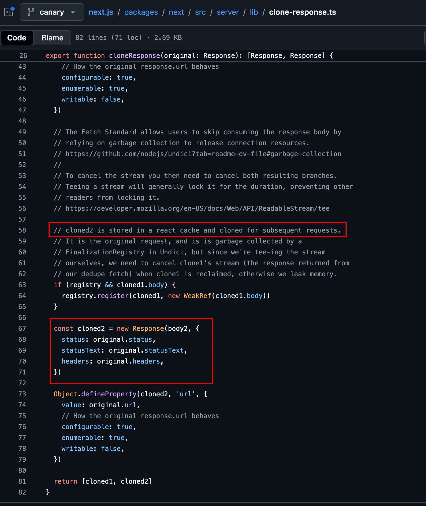Open the packages folder in breadcrumb
The image size is (426, 506).
141,12
